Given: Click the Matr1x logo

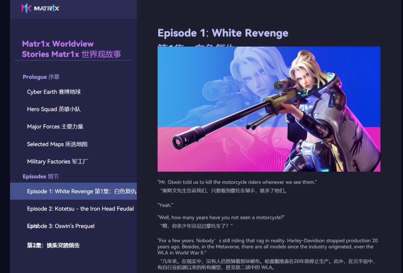Looking at the screenshot, I should [x=40, y=8].
